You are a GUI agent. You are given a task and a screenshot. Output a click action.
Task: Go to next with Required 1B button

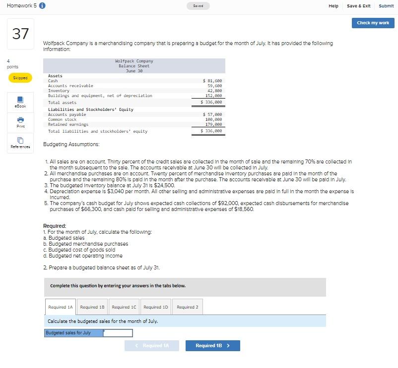pos(213,346)
